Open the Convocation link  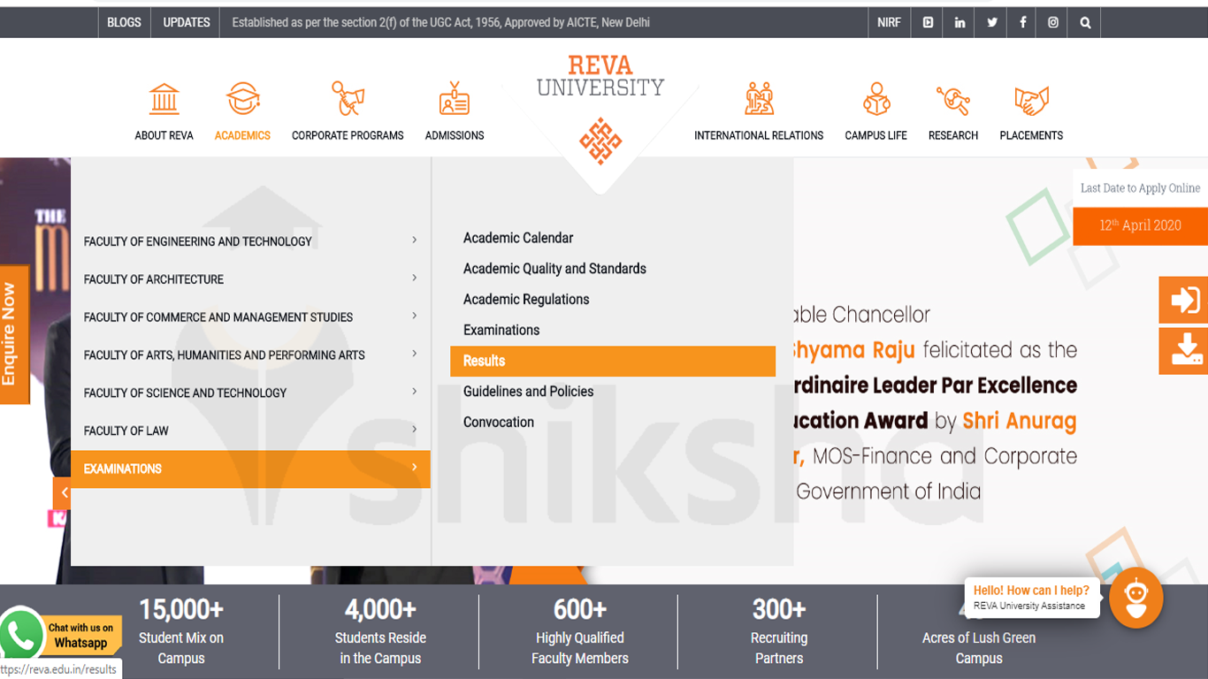[498, 422]
